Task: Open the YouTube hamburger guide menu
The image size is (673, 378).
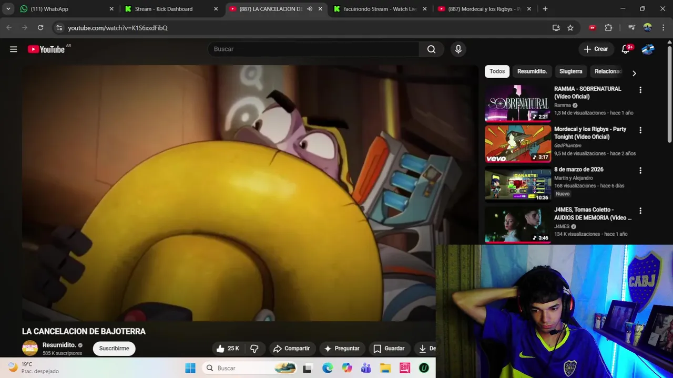Action: coord(14,49)
